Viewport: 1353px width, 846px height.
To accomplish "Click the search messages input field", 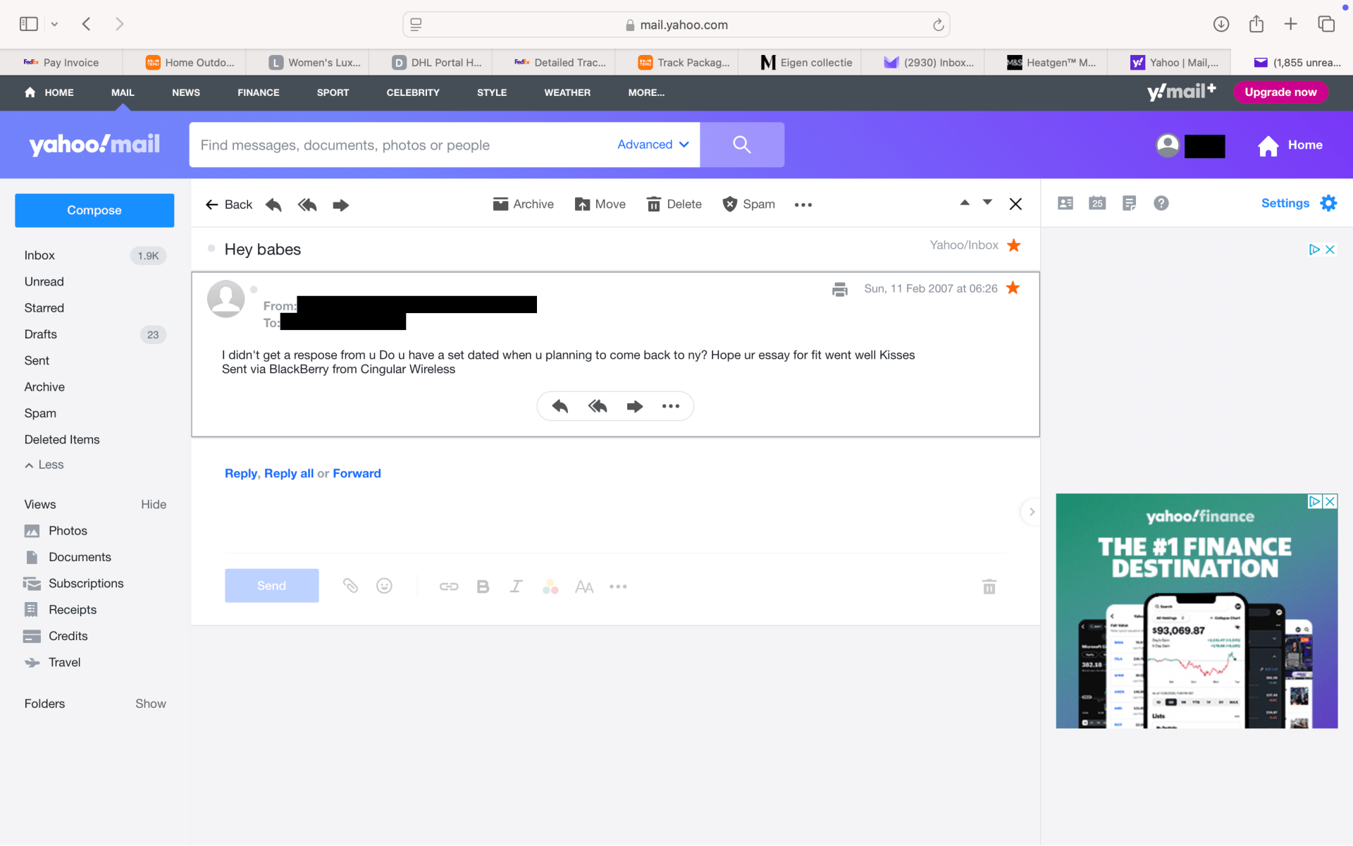I will coord(402,145).
